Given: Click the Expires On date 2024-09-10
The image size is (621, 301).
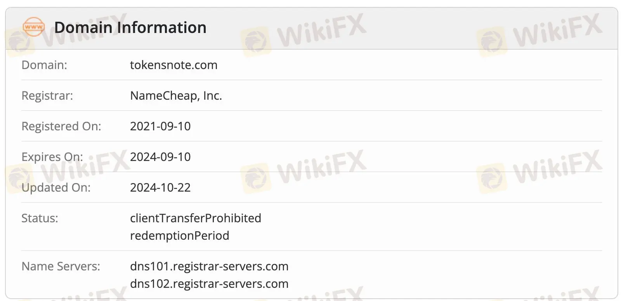Looking at the screenshot, I should point(160,157).
